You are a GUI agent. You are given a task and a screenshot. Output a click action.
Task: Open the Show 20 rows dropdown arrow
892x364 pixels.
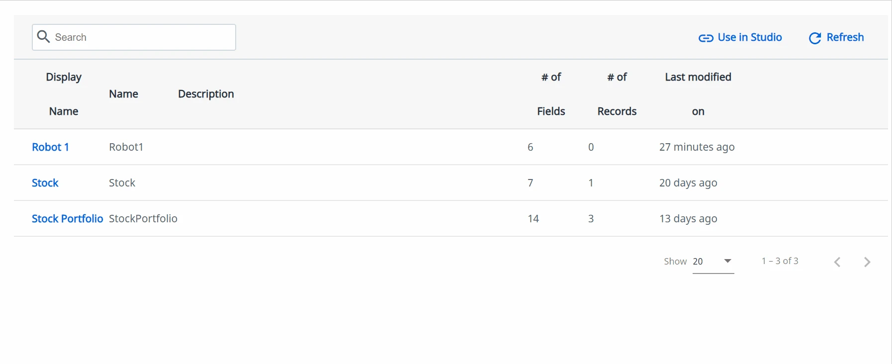point(727,261)
